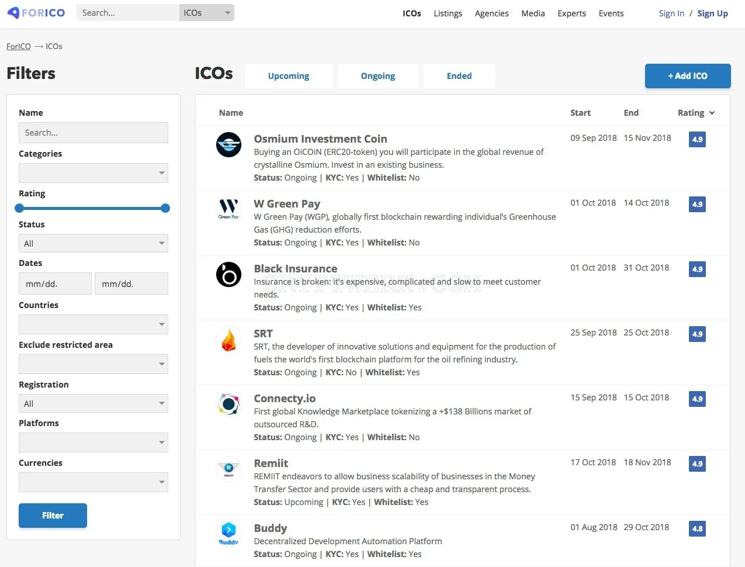The height and width of the screenshot is (567, 745).
Task: Click the Remiit logo
Action: pos(228,469)
